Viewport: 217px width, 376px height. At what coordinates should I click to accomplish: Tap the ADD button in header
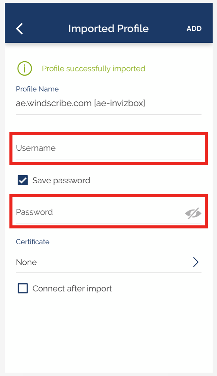tap(194, 29)
